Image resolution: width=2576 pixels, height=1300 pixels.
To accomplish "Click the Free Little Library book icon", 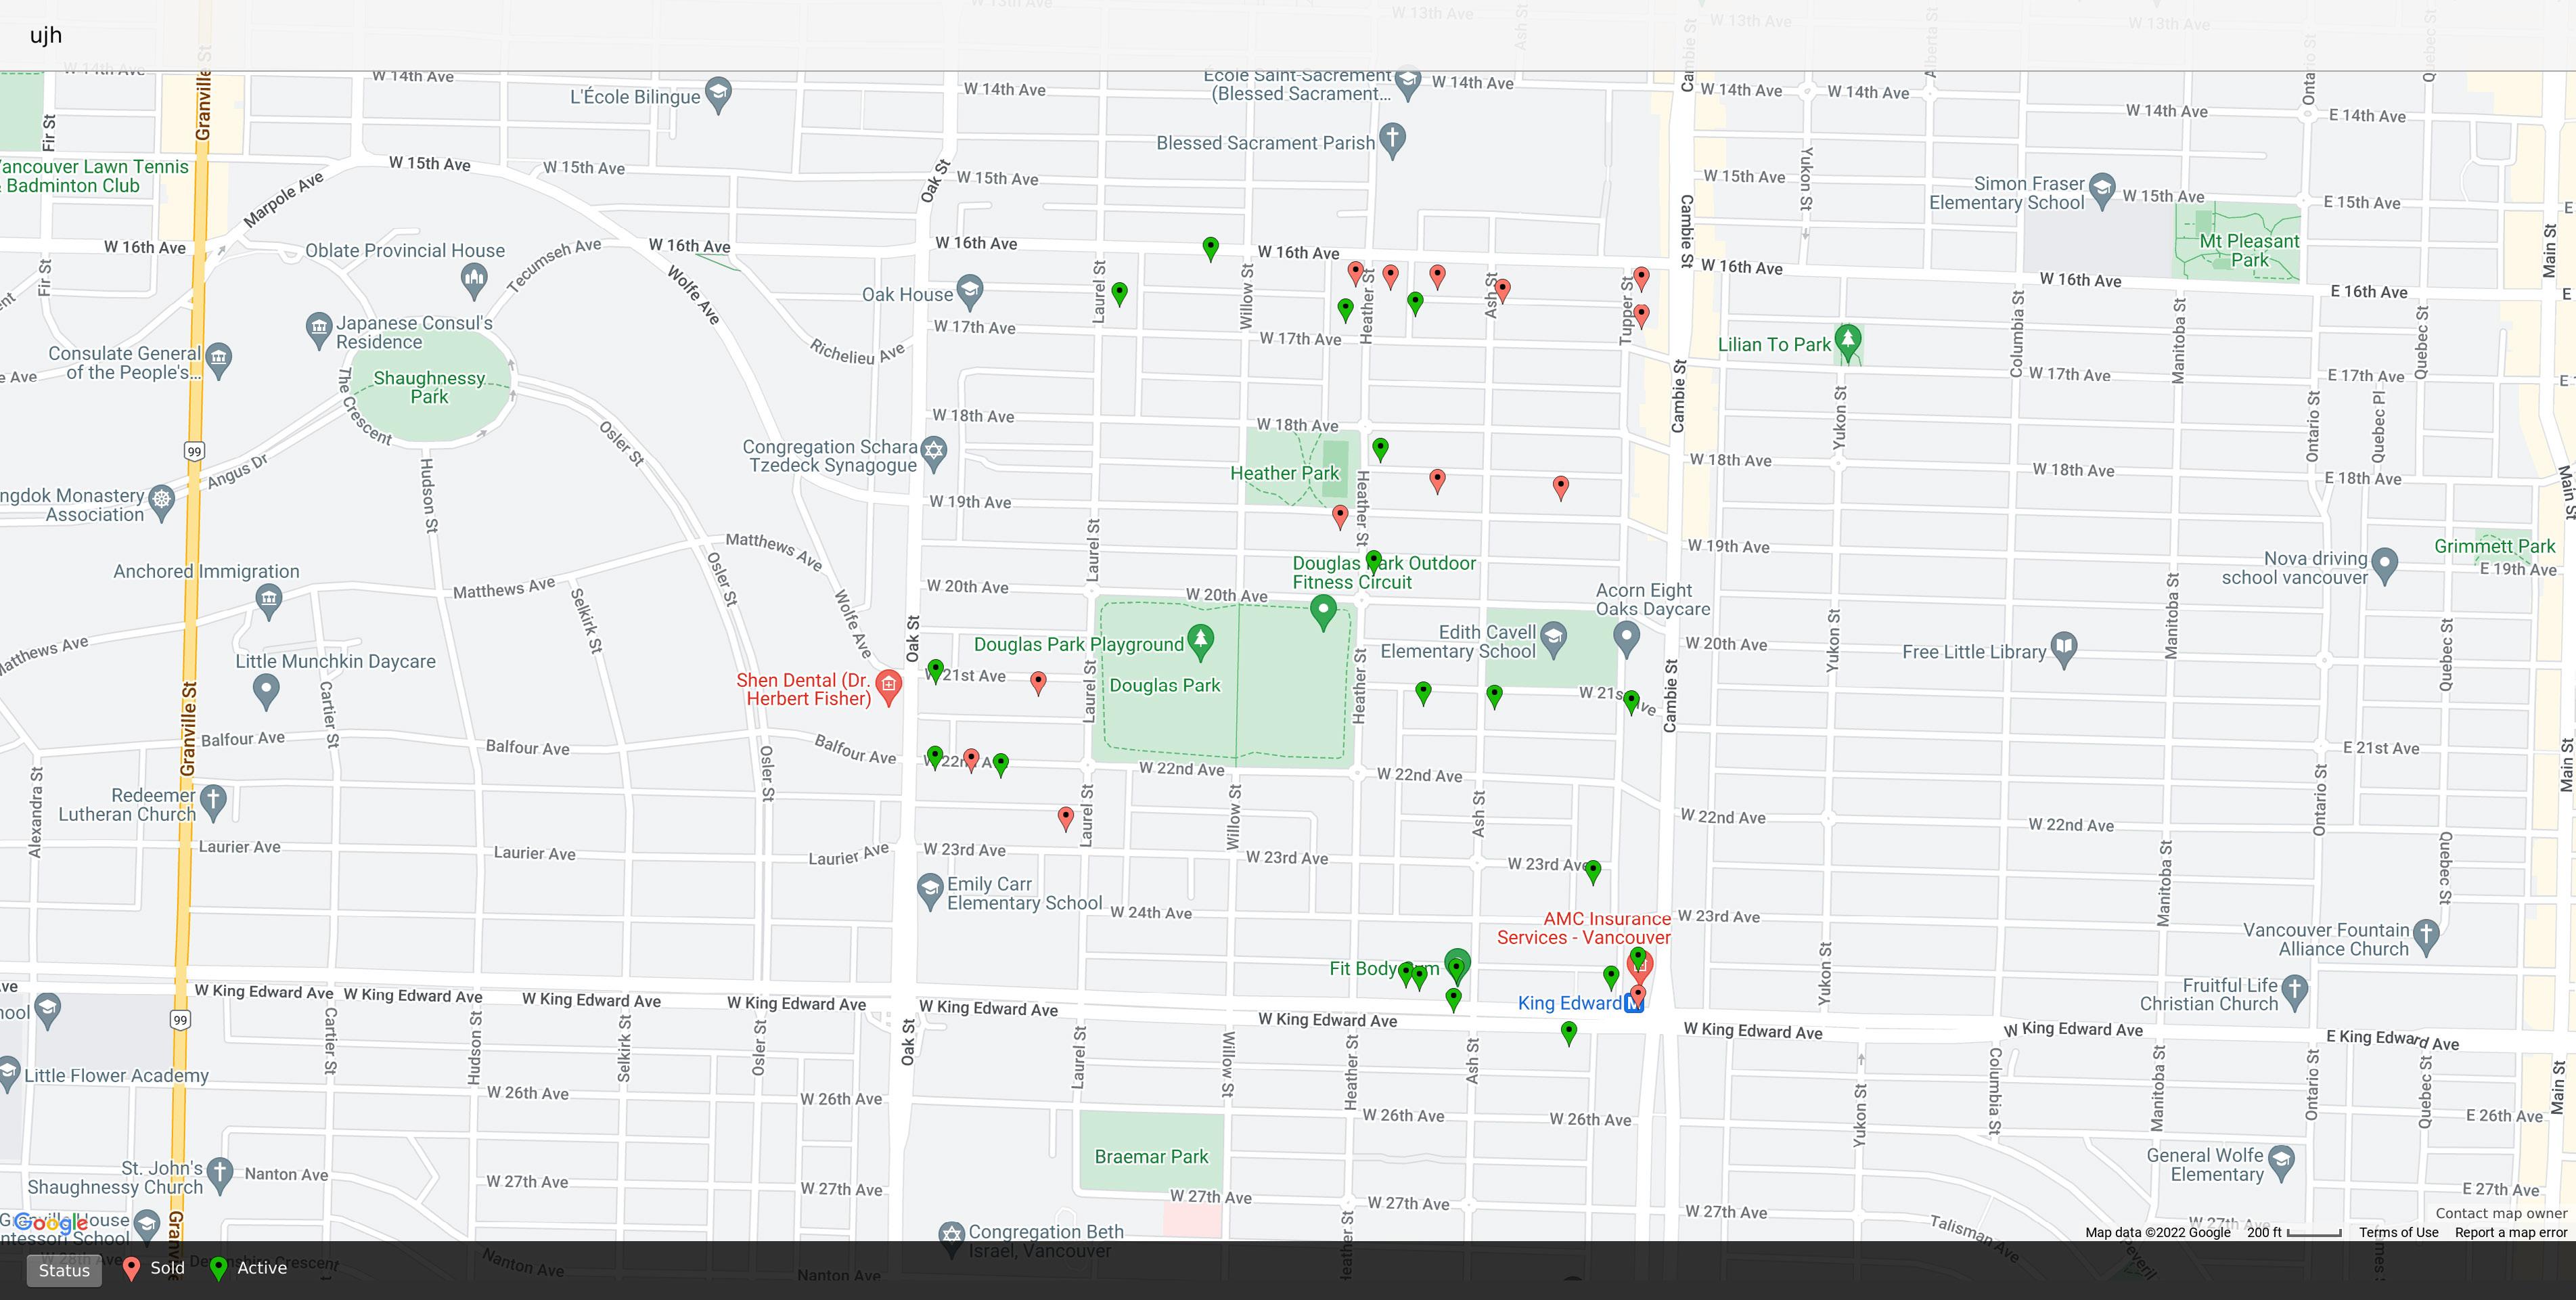I will point(2064,647).
